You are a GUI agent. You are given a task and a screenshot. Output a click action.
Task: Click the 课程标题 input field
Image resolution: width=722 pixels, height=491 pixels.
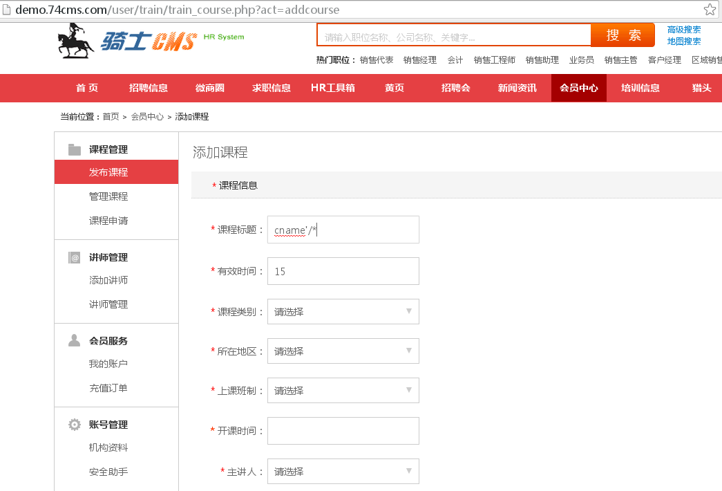pyautogui.click(x=343, y=230)
